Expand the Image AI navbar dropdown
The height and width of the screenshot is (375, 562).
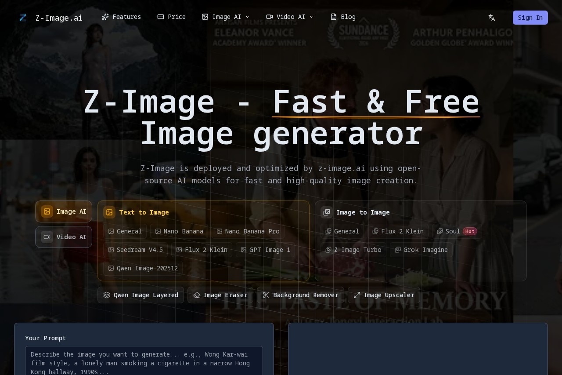click(225, 17)
